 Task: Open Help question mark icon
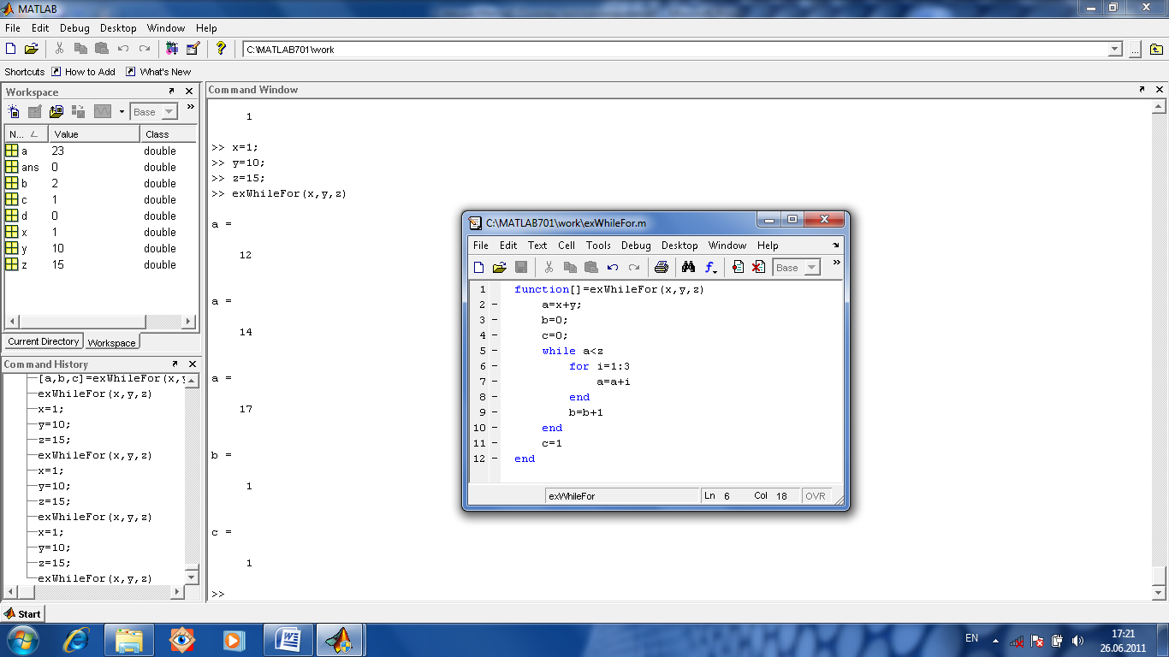click(x=221, y=49)
